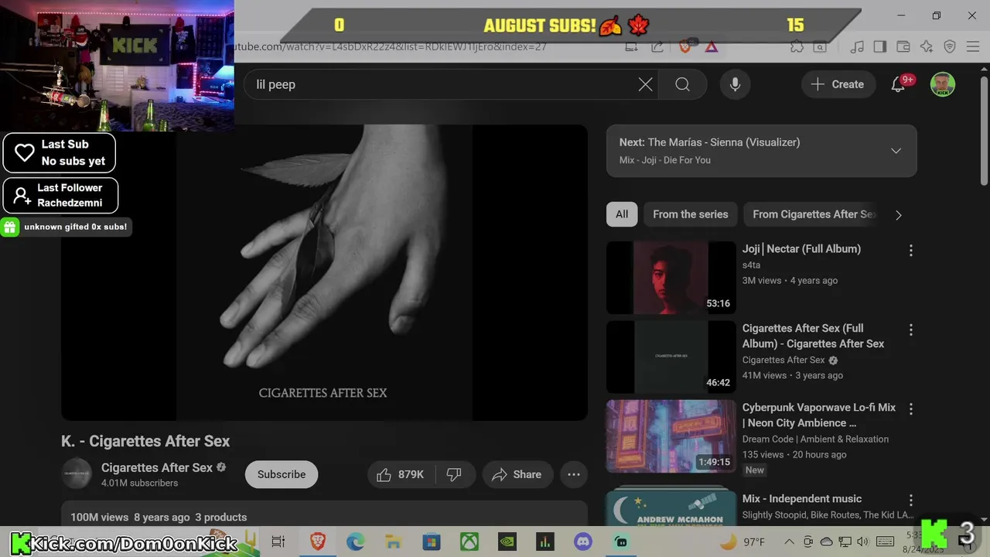The height and width of the screenshot is (557, 990).
Task: Open Cigarettes After Sex channel avatar
Action: point(77,474)
